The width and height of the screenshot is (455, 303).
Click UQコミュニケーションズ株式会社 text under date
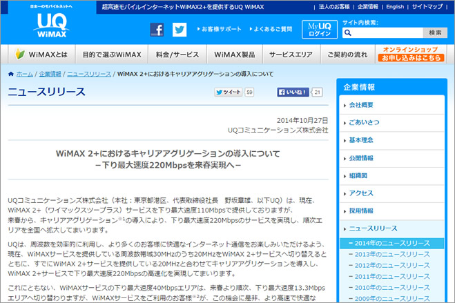(x=278, y=130)
